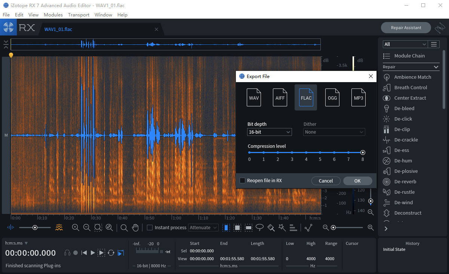Enable Reopen file in RX checkbox
The height and width of the screenshot is (274, 449).
(243, 181)
